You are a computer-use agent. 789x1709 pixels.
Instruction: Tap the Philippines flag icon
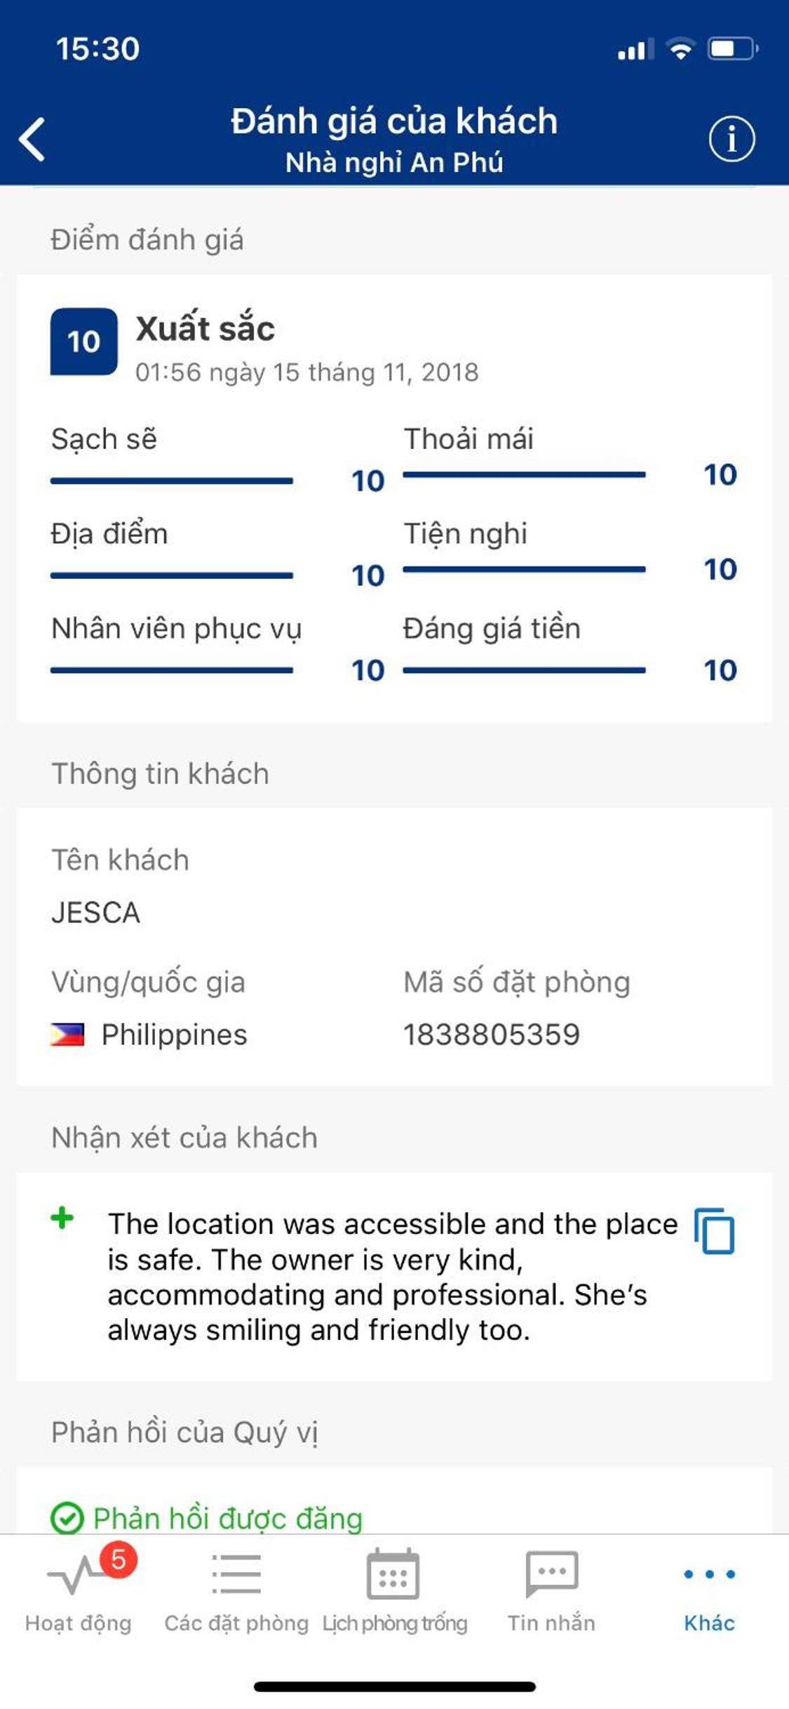[x=67, y=1035]
